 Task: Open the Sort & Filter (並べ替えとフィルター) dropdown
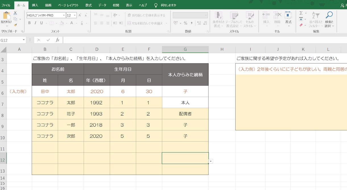coord(316,19)
